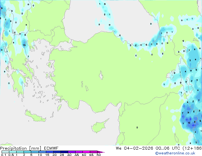Pick legend swatch between 20 and 25

tap(57, 152)
